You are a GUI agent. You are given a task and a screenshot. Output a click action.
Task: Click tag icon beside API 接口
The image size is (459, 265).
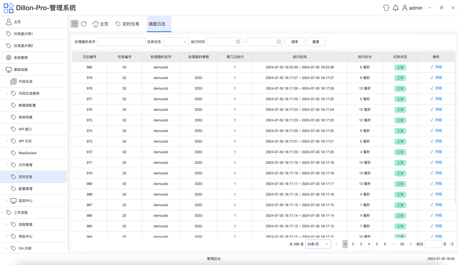(13, 129)
